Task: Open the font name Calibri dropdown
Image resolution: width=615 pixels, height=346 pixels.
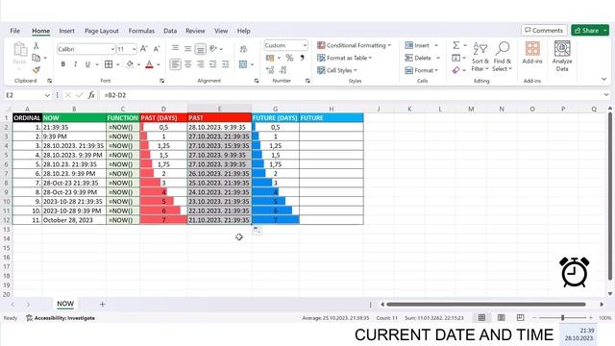Action: 112,49
